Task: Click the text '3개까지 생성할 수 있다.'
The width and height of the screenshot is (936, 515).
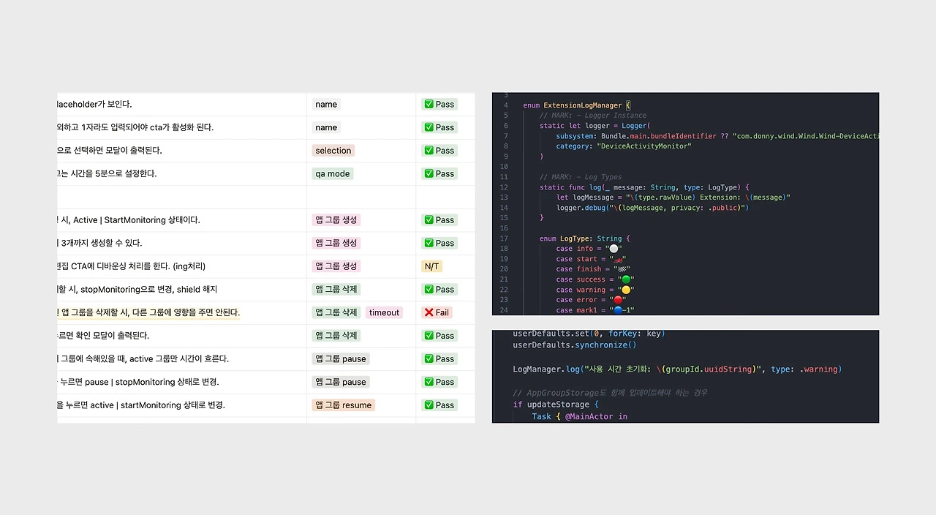Action: (x=102, y=243)
